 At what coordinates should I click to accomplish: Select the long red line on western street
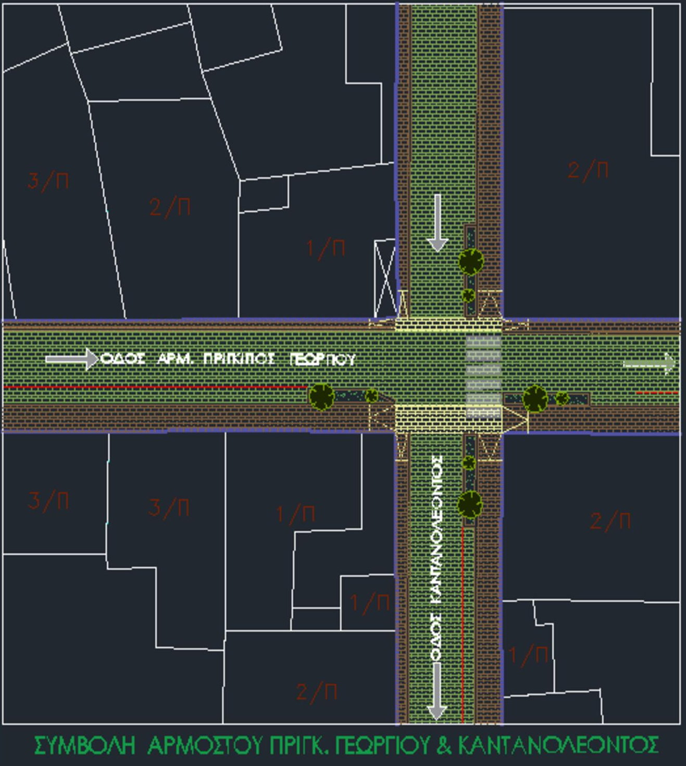pos(155,387)
